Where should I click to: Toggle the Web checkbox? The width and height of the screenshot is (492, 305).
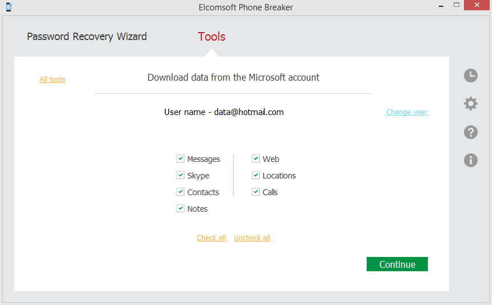tap(256, 159)
